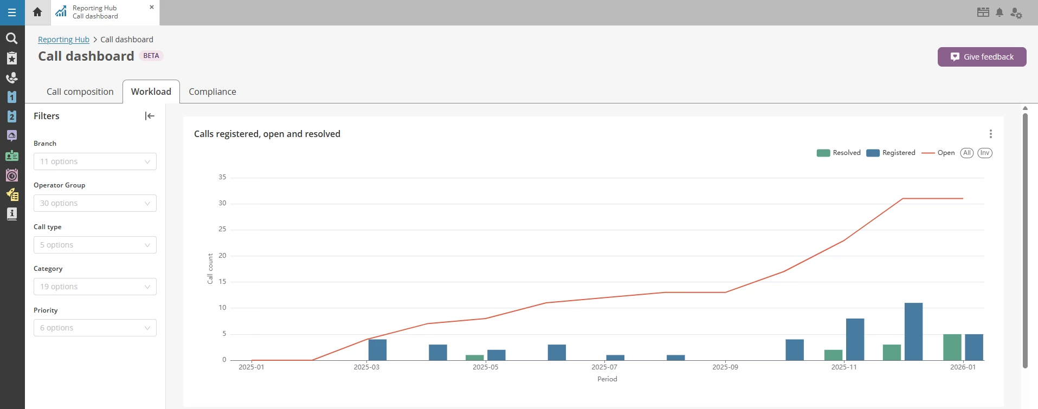Collapse the Filters panel
This screenshot has width=1038, height=409.
click(150, 116)
